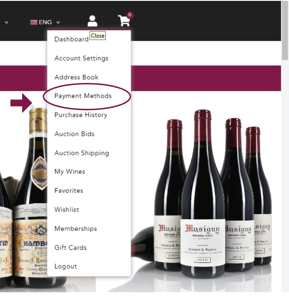Go to Memberships page
The width and height of the screenshot is (289, 297).
tap(75, 228)
